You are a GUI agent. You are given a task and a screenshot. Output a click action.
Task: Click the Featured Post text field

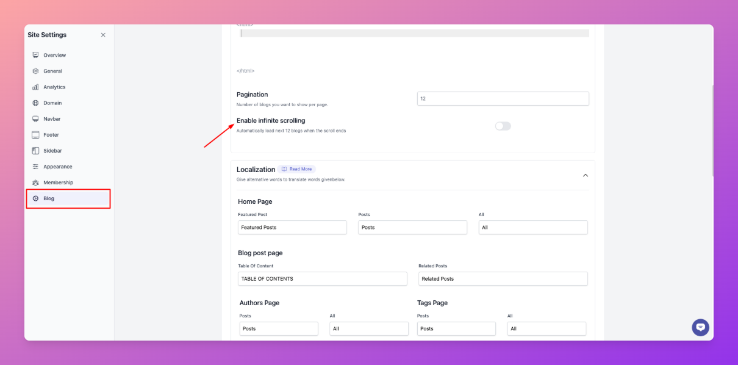[292, 227]
